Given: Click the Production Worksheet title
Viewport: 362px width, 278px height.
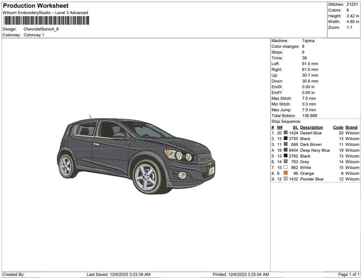Looking at the screenshot, I should tap(35, 6).
